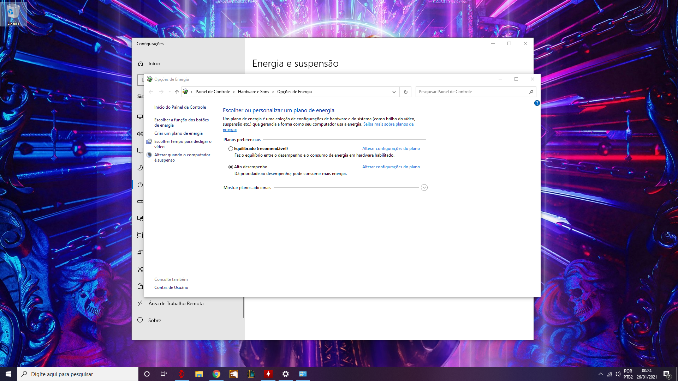Select the Equilibrado (recomendável) power plan
This screenshot has width=678, height=381.
[x=231, y=149]
